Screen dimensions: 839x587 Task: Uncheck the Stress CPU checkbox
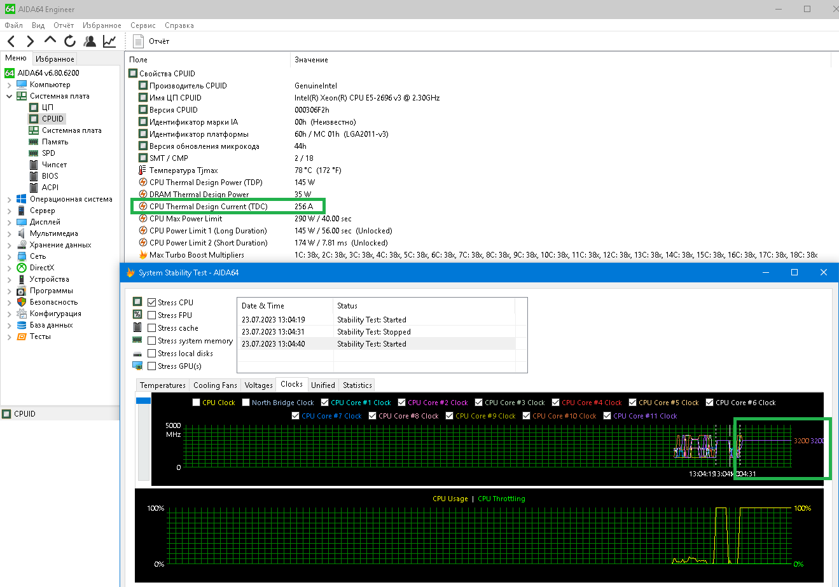tap(151, 303)
